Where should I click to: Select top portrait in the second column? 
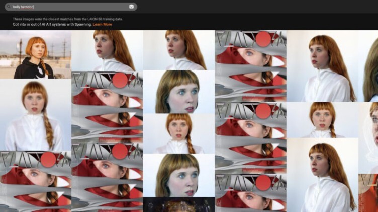point(107,50)
